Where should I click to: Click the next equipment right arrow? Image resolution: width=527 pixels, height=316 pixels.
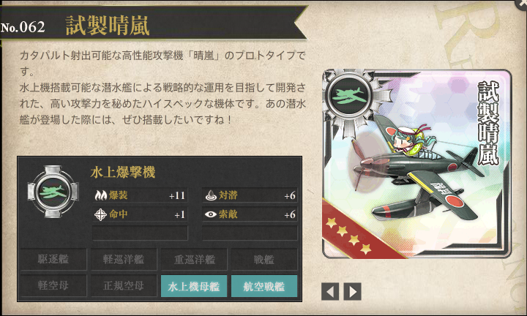[352, 291]
